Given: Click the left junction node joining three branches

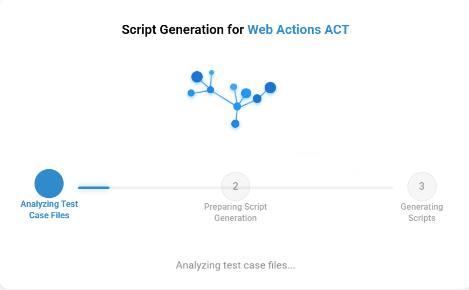Looking at the screenshot, I should 211,89.
